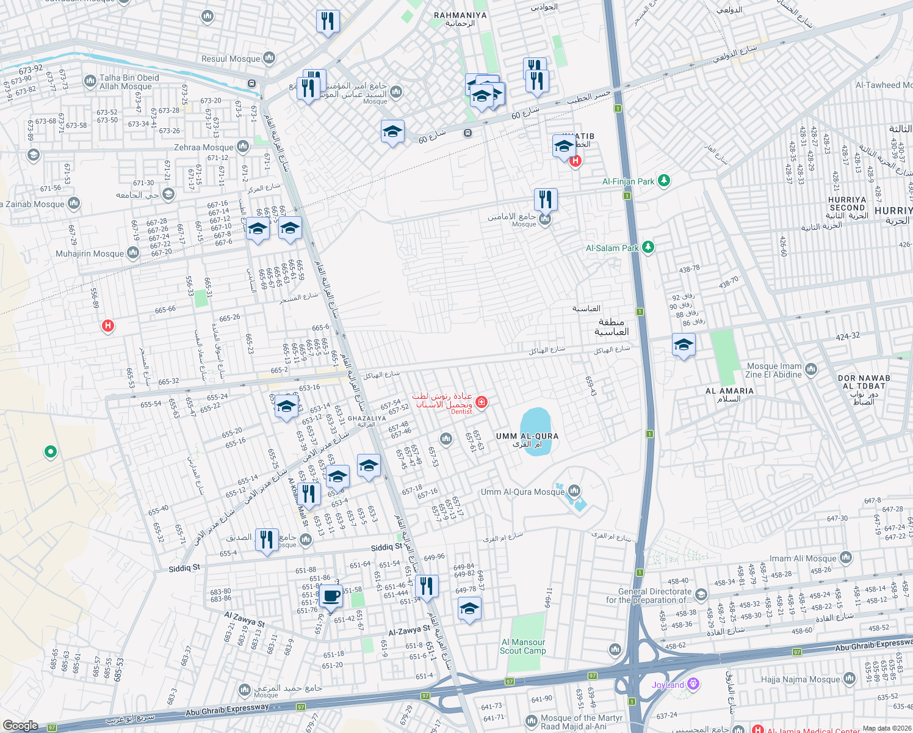Click the Al Mansour Scout Camp label
Screen dimensions: 913x733
523,646
